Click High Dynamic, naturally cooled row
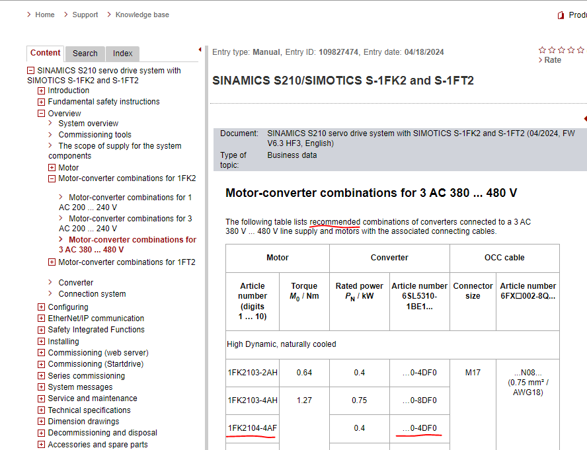Screen dimensions: 587x450 [x=393, y=344]
